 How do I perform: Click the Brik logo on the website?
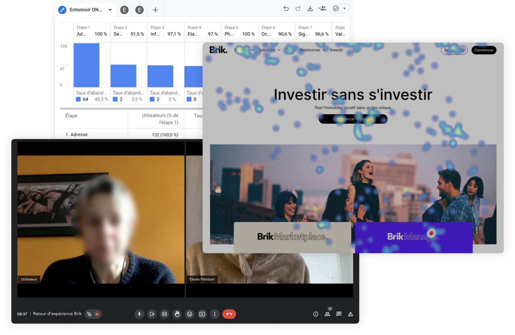tap(218, 50)
